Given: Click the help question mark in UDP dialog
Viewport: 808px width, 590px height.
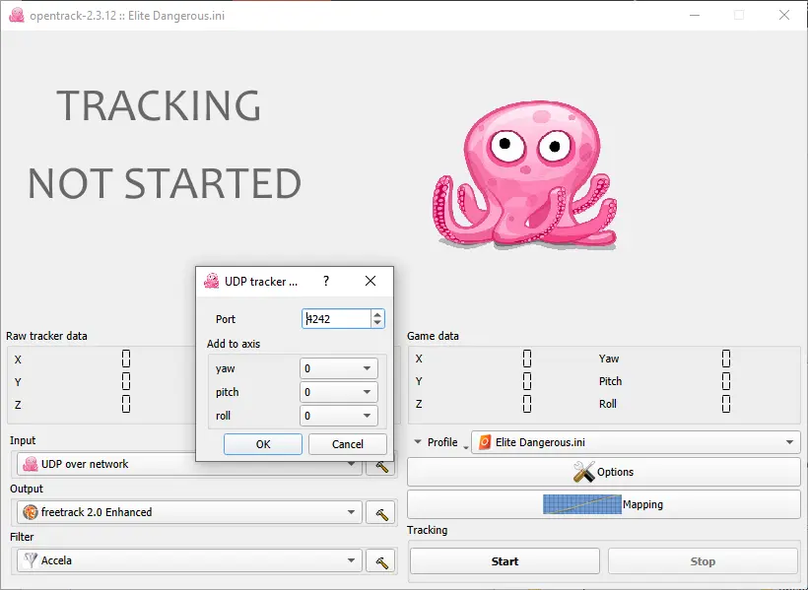Looking at the screenshot, I should click(x=326, y=281).
